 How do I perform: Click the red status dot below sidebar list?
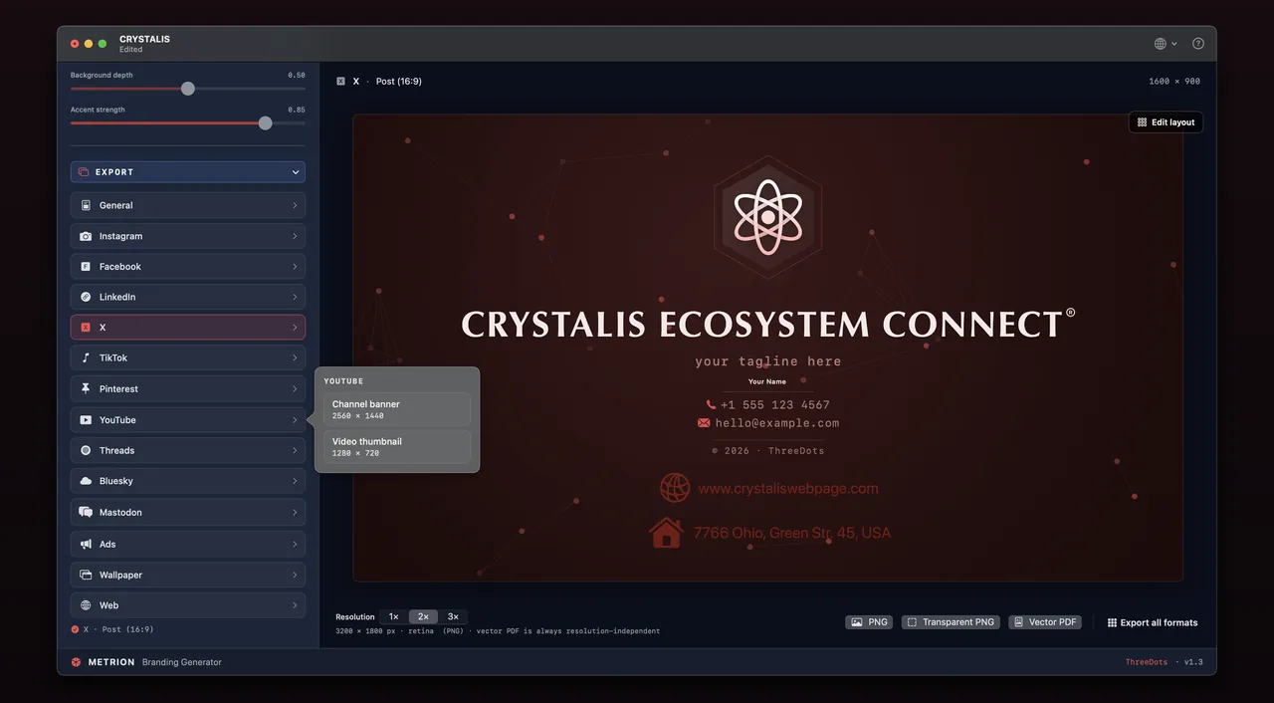click(x=75, y=629)
